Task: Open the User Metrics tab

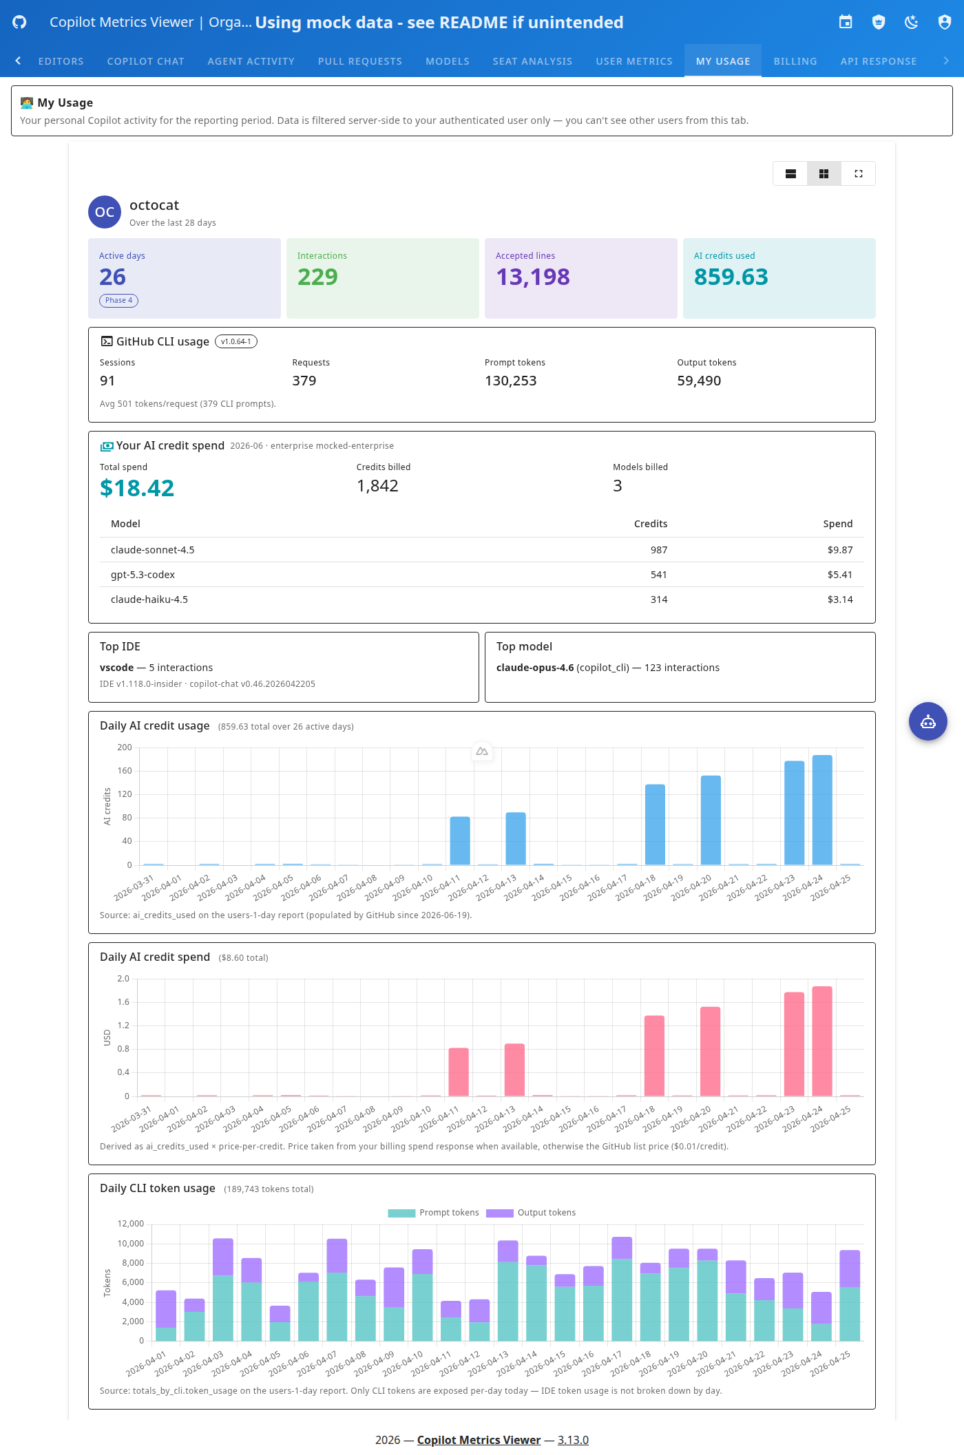Action: 634,61
